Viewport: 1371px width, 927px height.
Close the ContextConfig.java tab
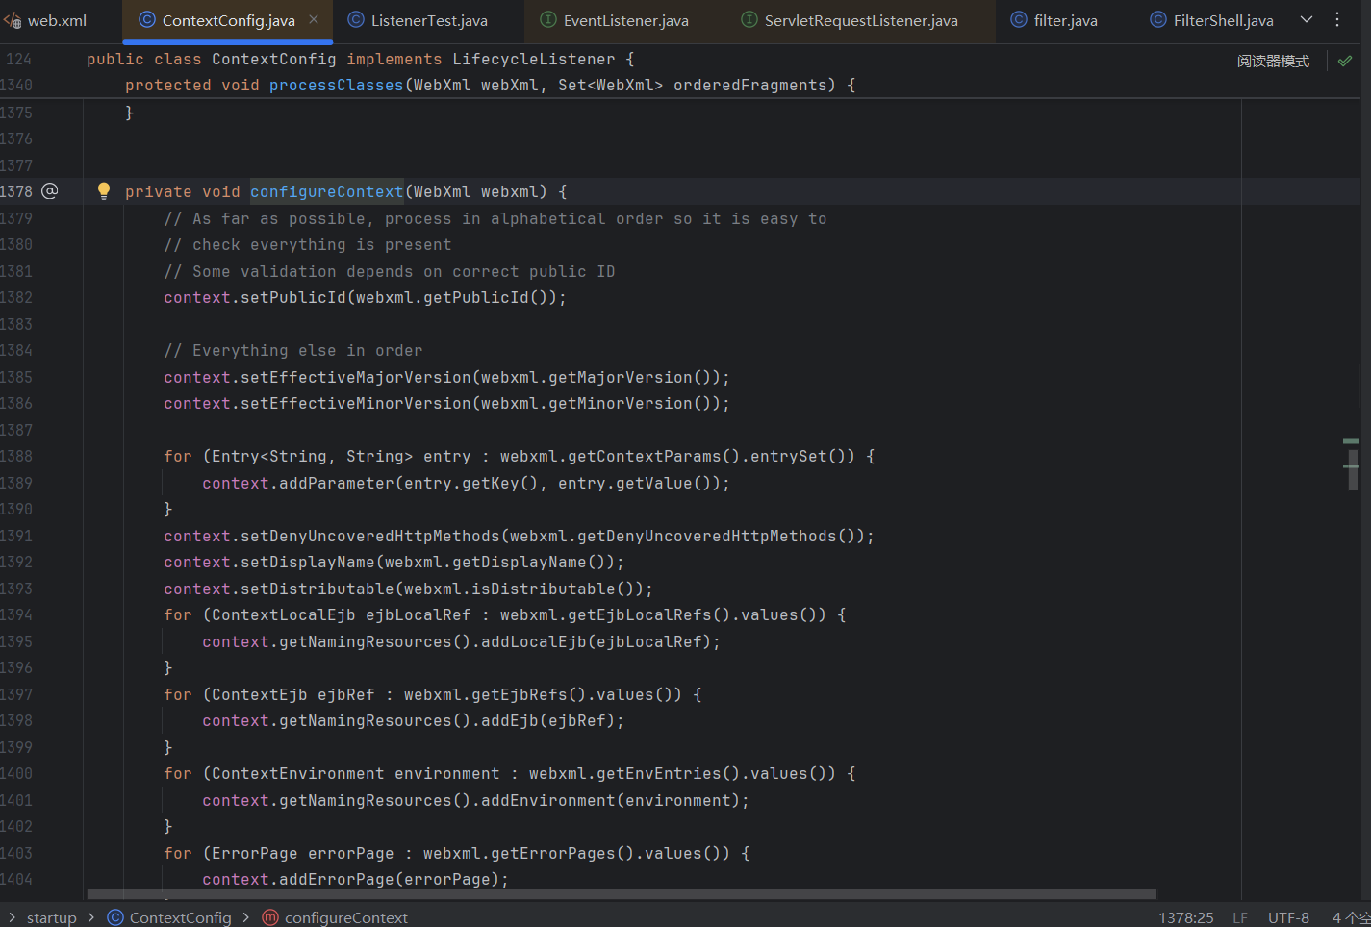314,19
